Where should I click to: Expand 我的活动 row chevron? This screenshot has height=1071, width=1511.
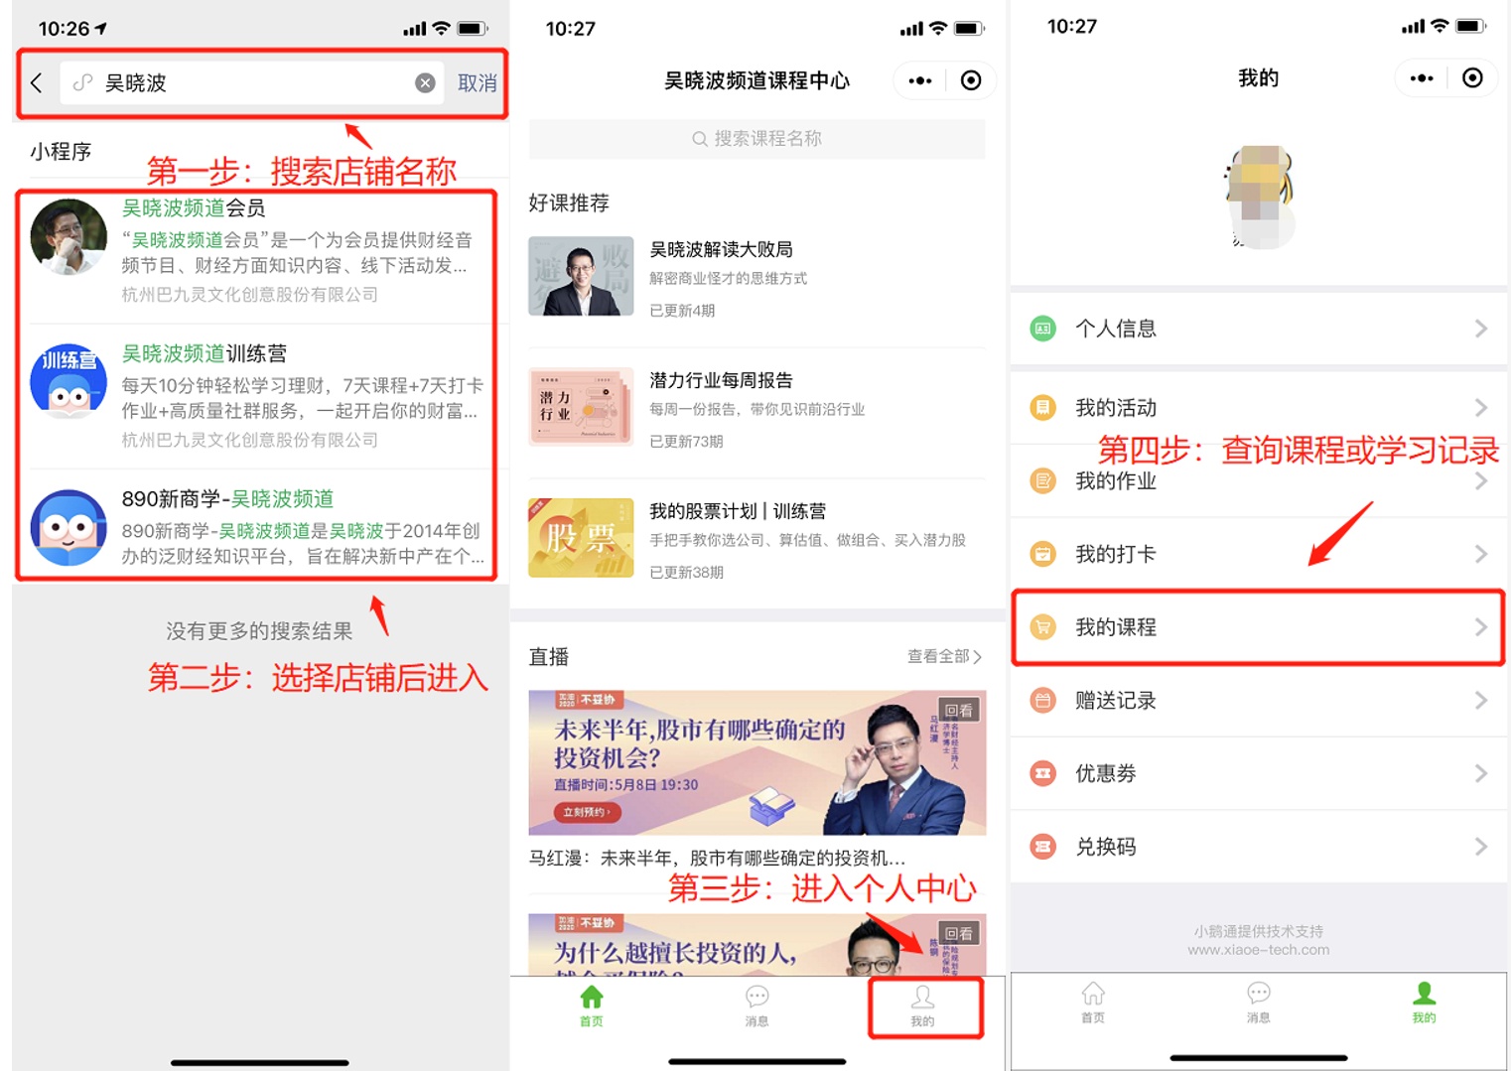tap(1480, 408)
